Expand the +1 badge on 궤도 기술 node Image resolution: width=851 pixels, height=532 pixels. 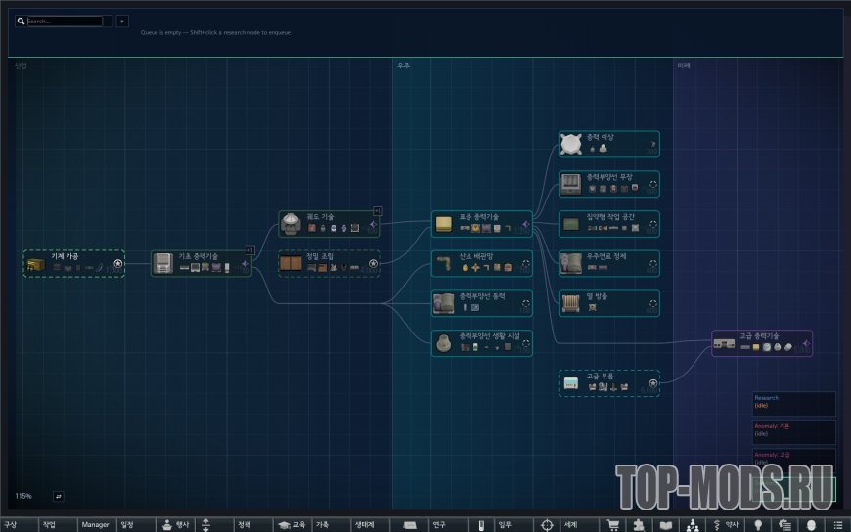pos(378,211)
